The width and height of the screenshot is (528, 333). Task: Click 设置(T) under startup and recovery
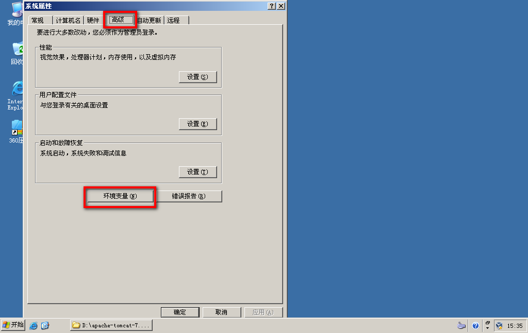pyautogui.click(x=197, y=172)
